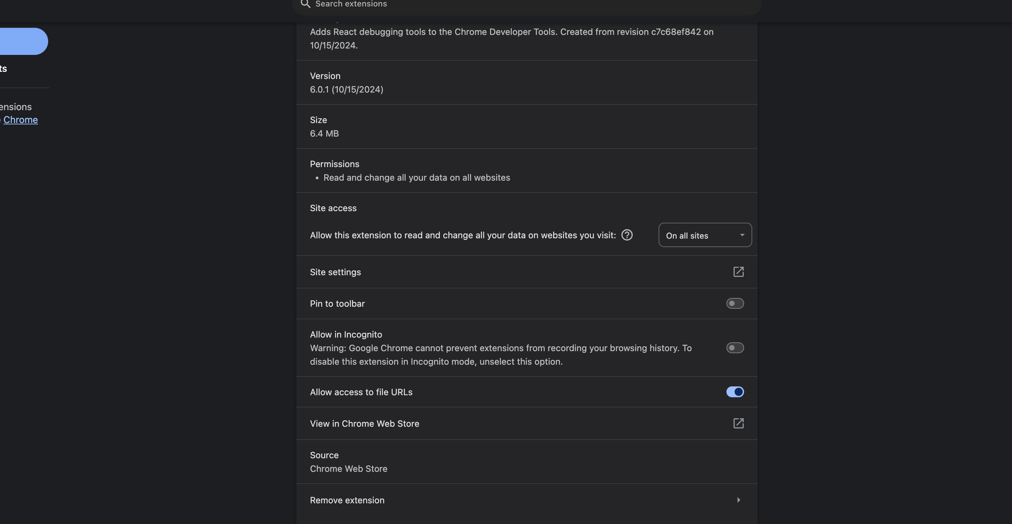1012x524 pixels.
Task: Open the site access help question icon
Action: (627, 235)
